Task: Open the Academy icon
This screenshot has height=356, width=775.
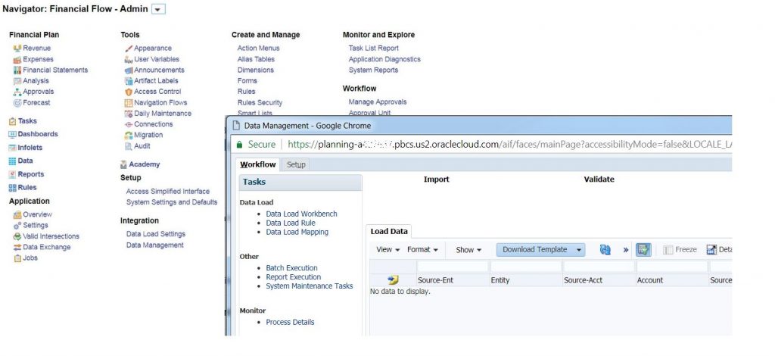Action: coord(123,164)
